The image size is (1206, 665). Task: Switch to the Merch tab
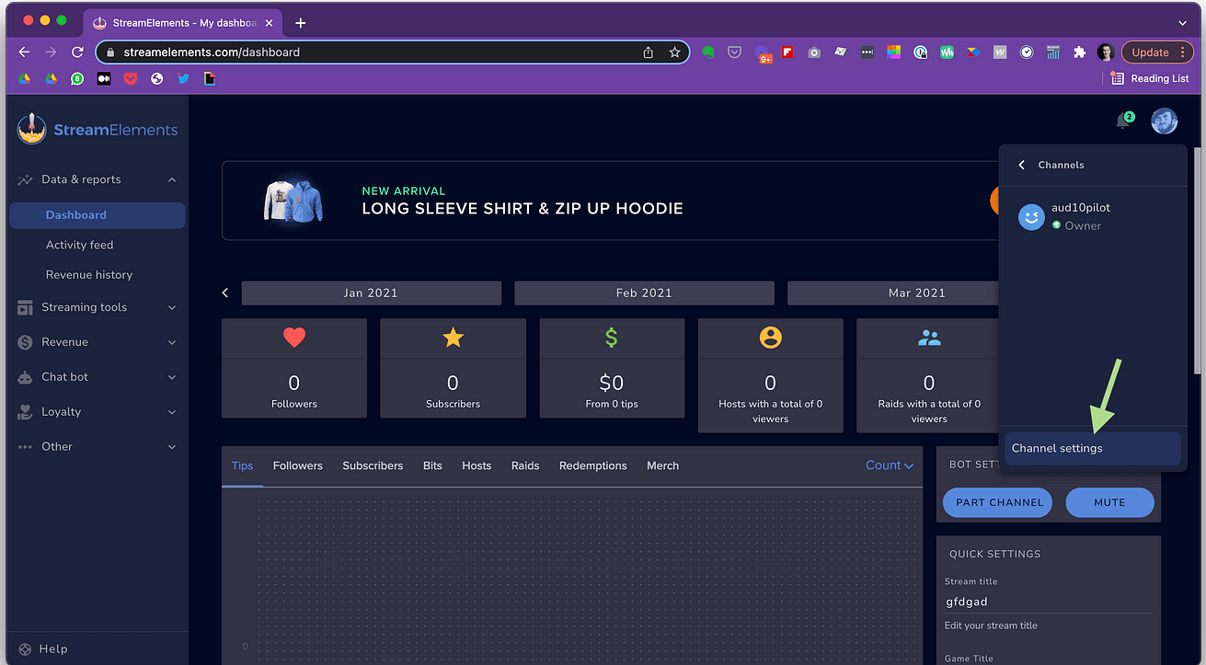pyautogui.click(x=662, y=465)
